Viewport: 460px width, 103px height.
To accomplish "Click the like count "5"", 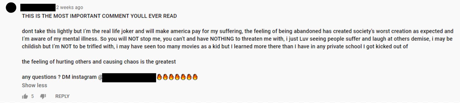I will (33, 96).
